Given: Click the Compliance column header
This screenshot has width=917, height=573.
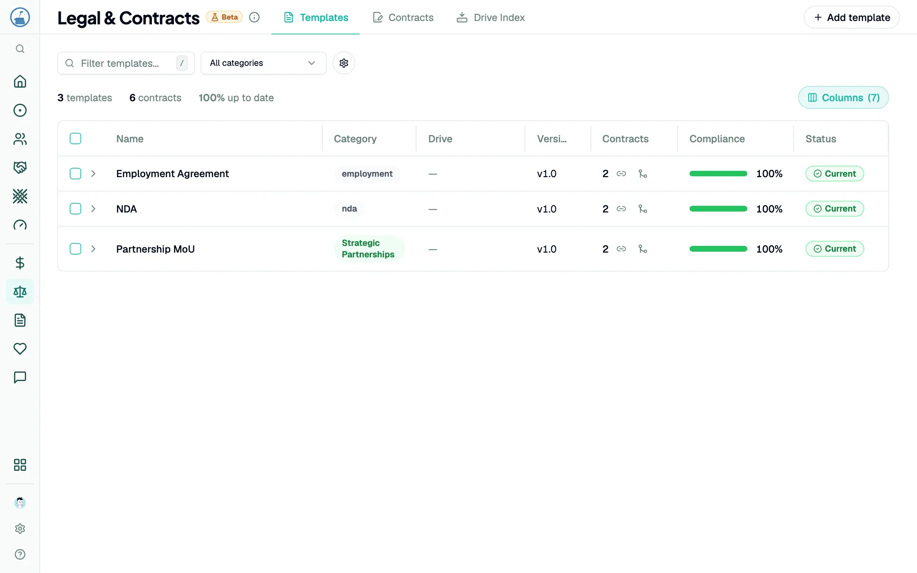Looking at the screenshot, I should 717,139.
